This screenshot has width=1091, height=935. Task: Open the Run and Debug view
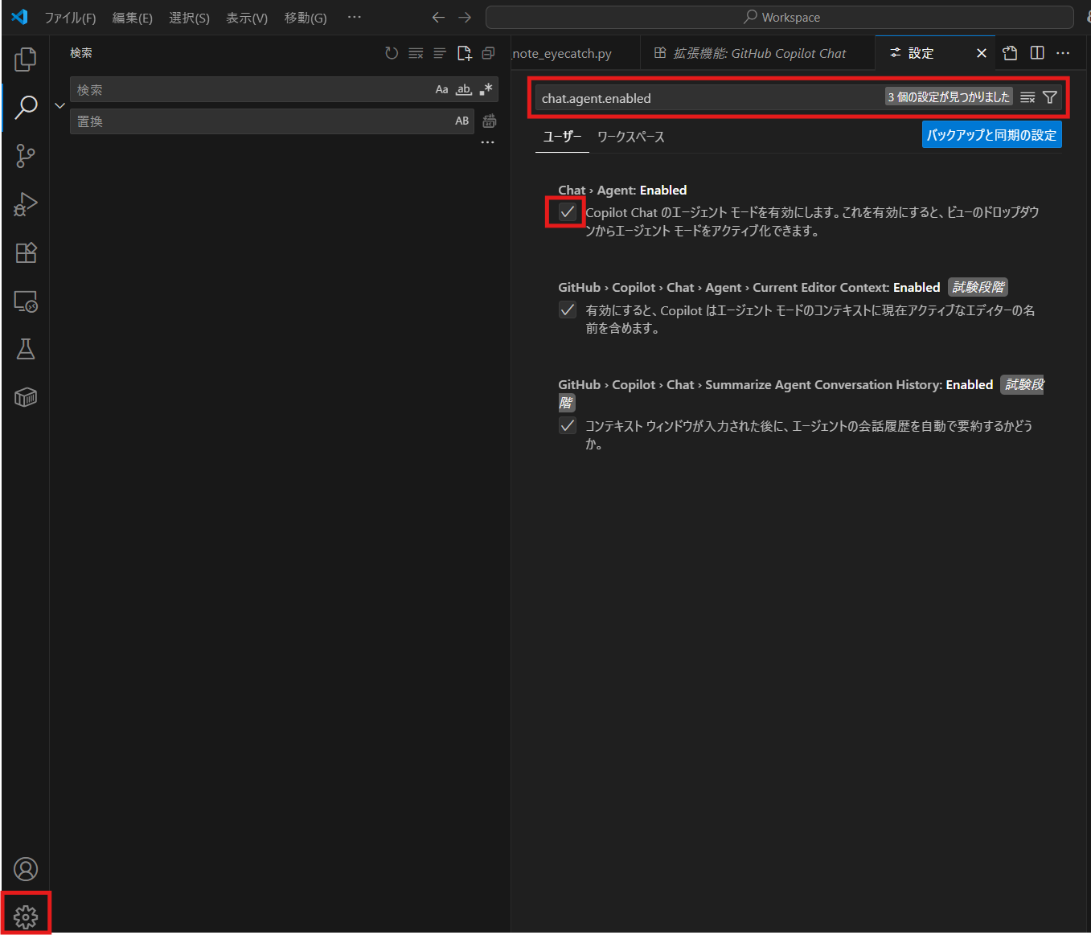(x=26, y=204)
